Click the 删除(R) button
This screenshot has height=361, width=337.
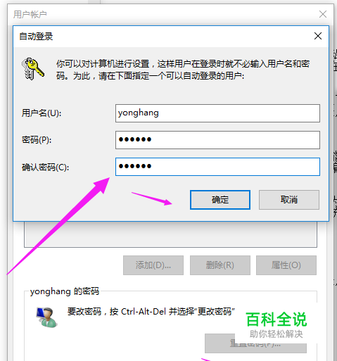pyautogui.click(x=220, y=265)
